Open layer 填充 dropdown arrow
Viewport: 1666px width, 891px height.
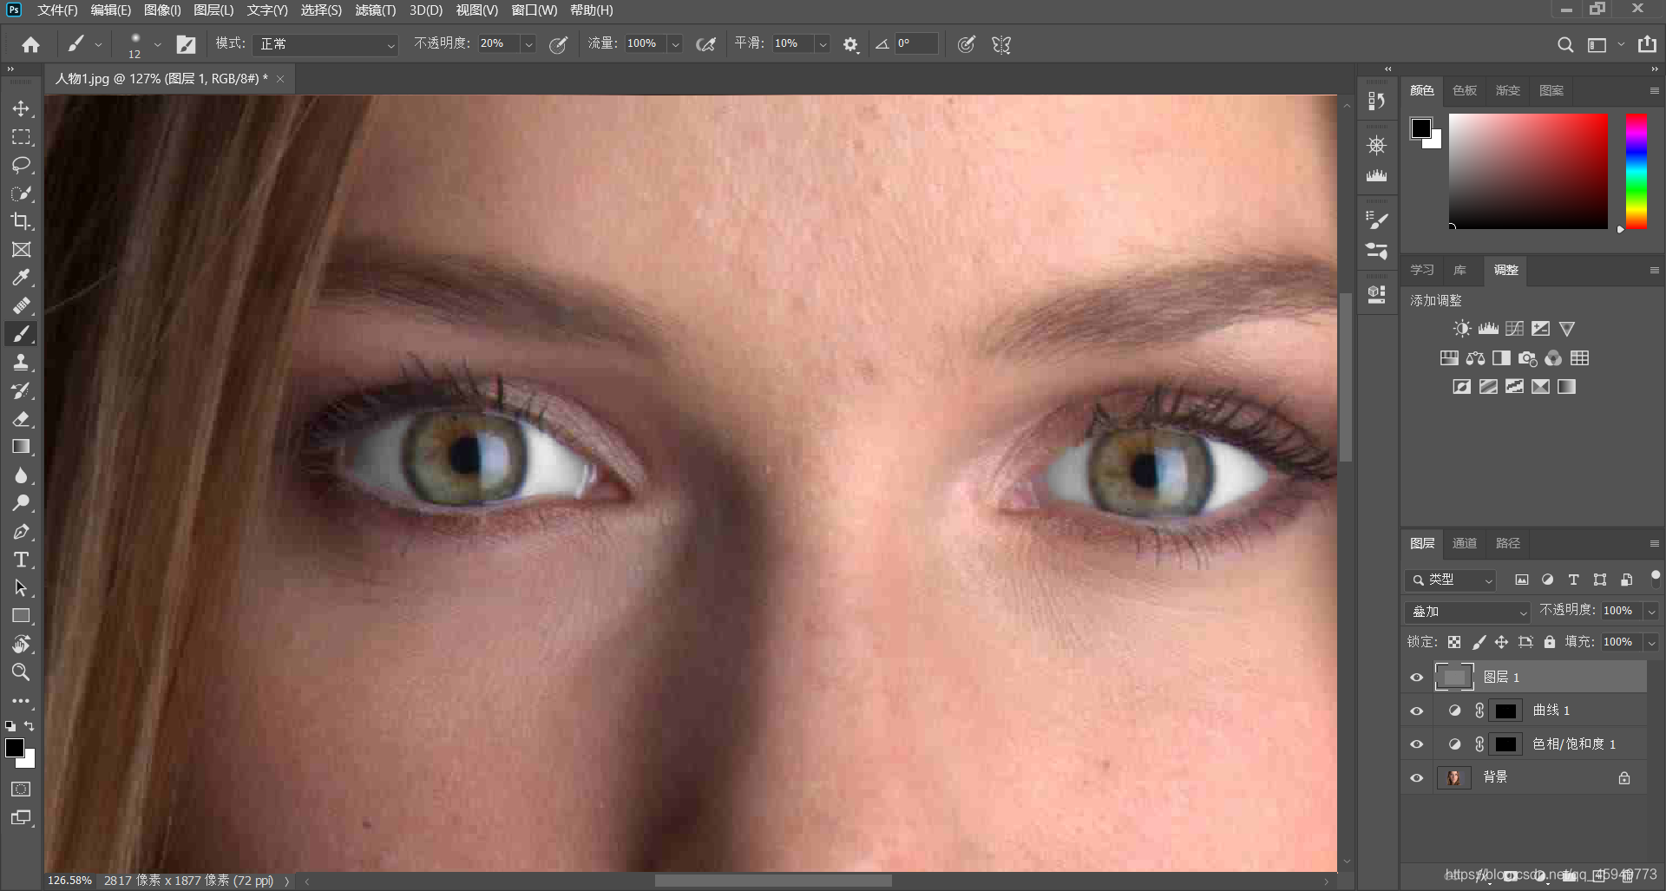point(1651,643)
